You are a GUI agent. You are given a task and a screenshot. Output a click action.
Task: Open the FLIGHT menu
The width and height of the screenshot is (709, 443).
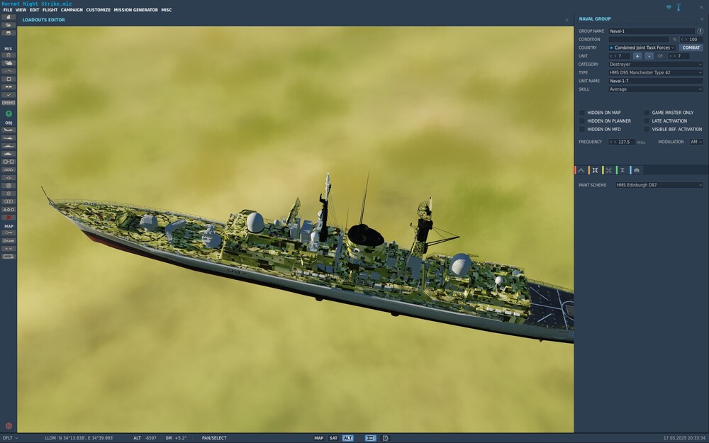point(50,10)
